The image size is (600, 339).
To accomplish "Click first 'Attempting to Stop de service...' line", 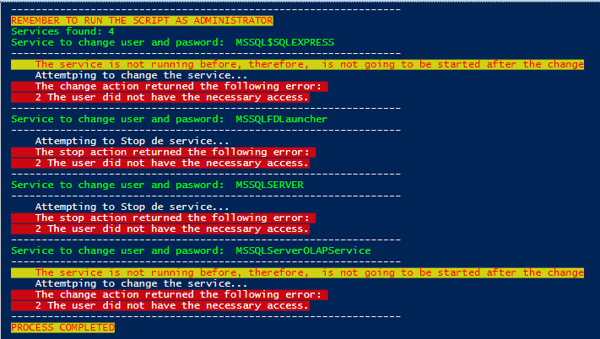I will 132,141.
